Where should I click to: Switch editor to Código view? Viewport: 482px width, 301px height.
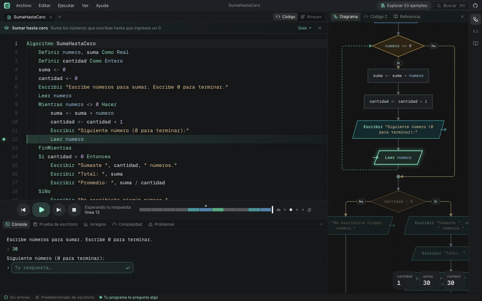286,17
